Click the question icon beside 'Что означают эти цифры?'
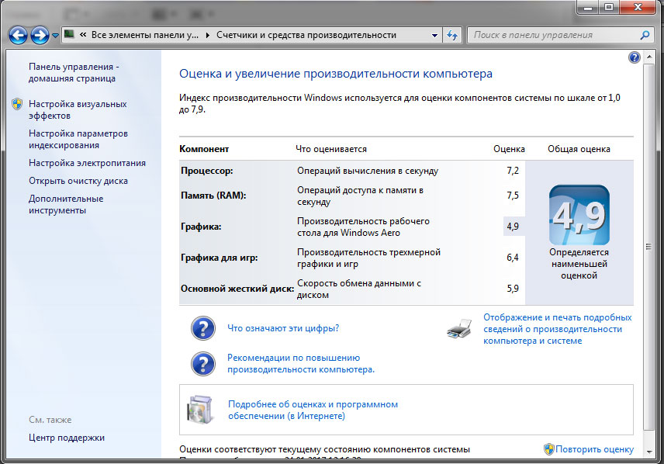This screenshot has height=464, width=664. coord(202,328)
